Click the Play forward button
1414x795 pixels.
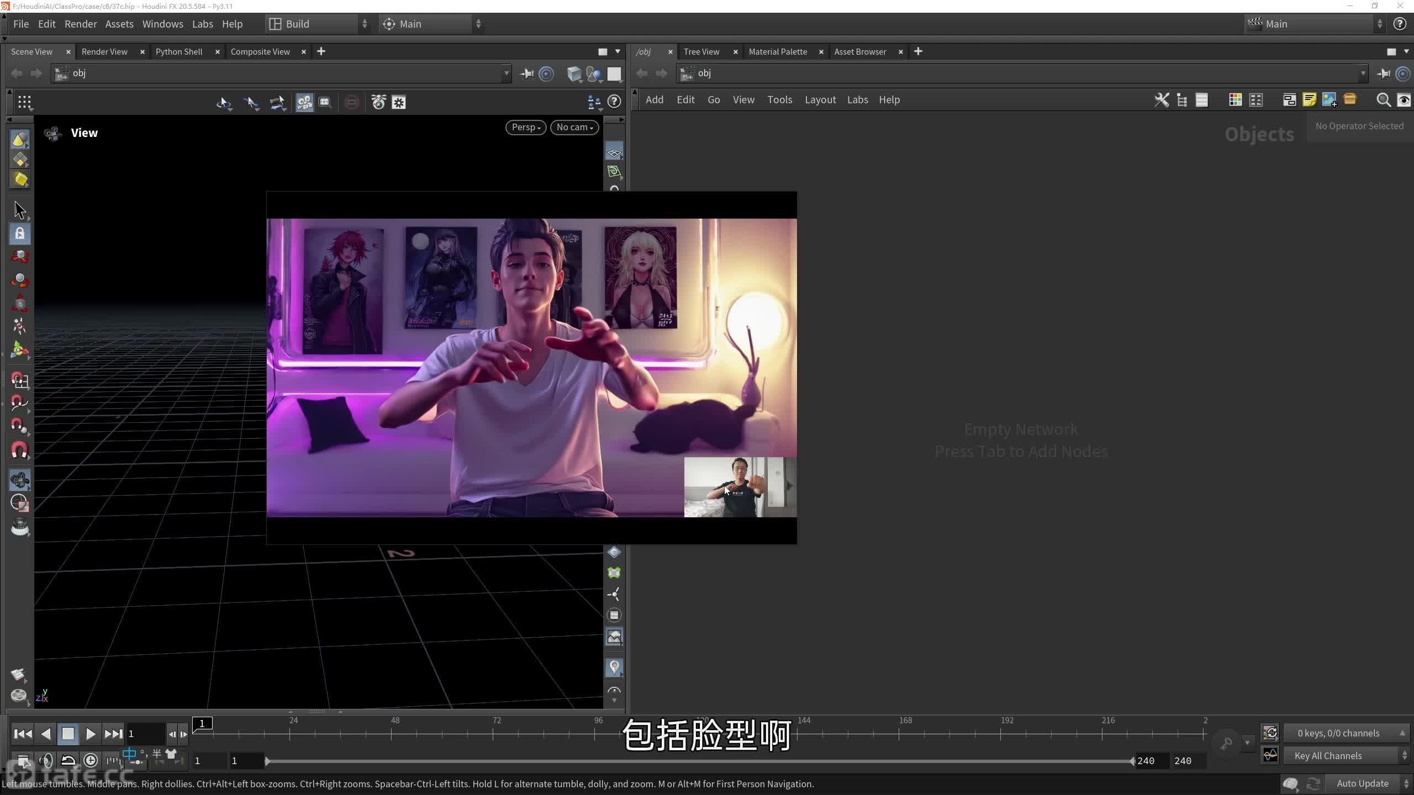(x=91, y=734)
